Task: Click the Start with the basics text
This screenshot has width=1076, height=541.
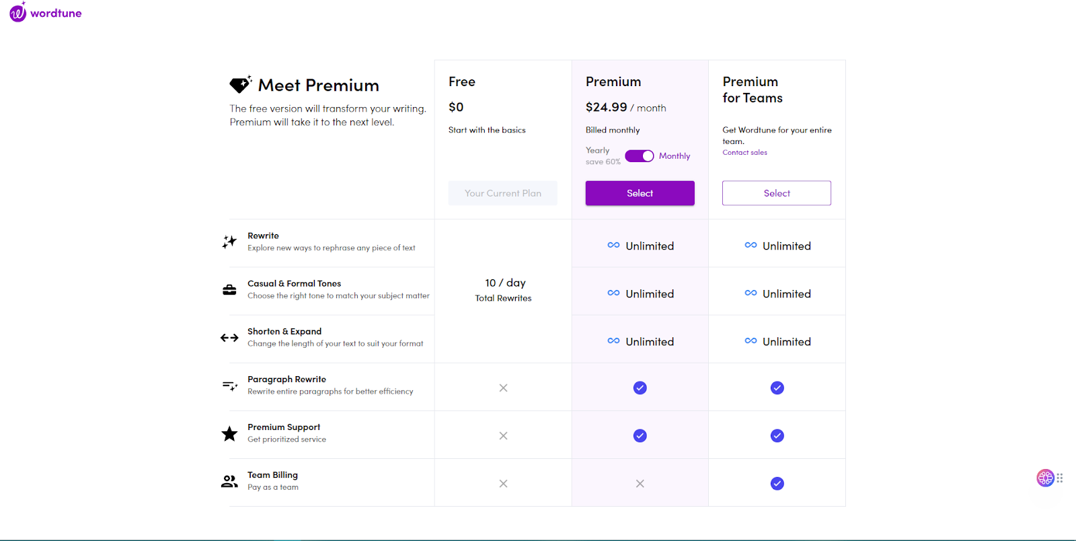Action: (x=488, y=130)
